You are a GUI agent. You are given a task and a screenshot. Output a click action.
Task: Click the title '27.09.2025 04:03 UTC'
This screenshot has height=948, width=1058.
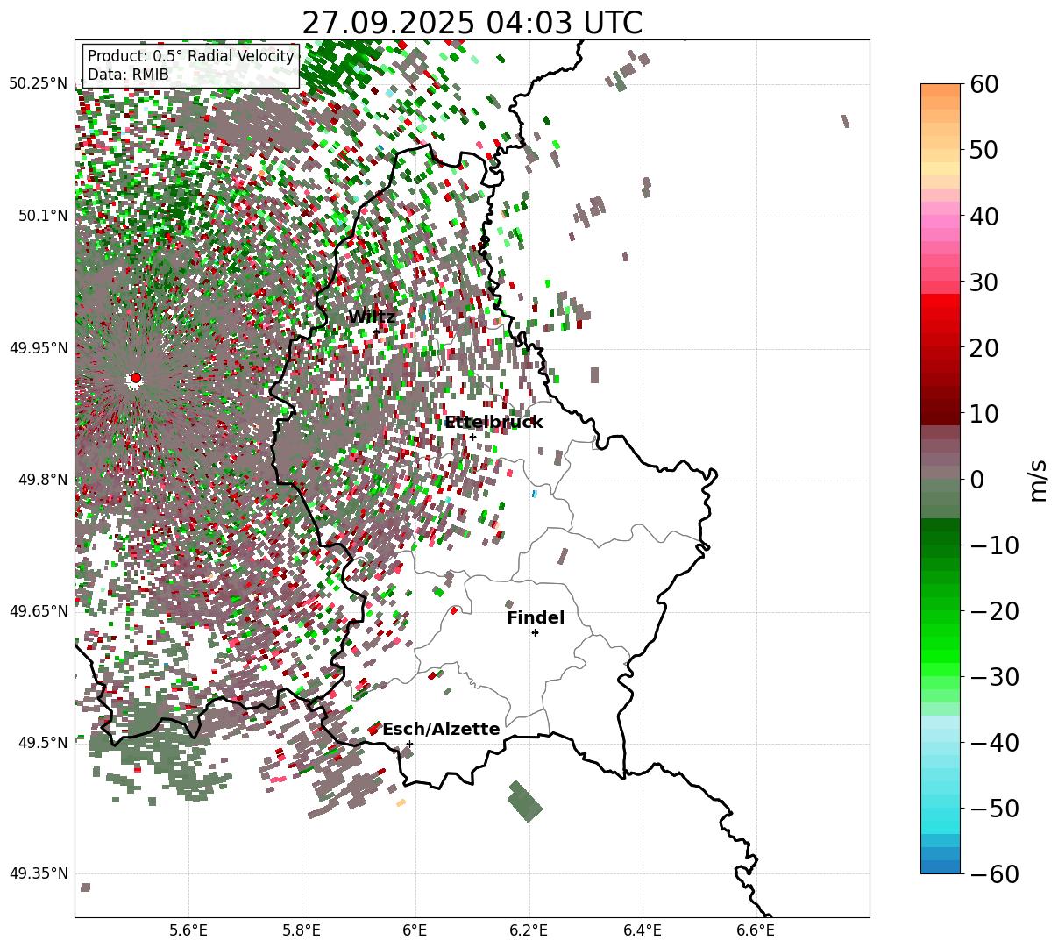pyautogui.click(x=472, y=22)
